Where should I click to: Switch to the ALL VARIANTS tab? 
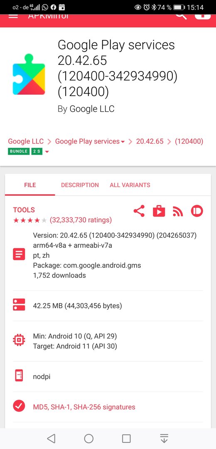coord(130,185)
